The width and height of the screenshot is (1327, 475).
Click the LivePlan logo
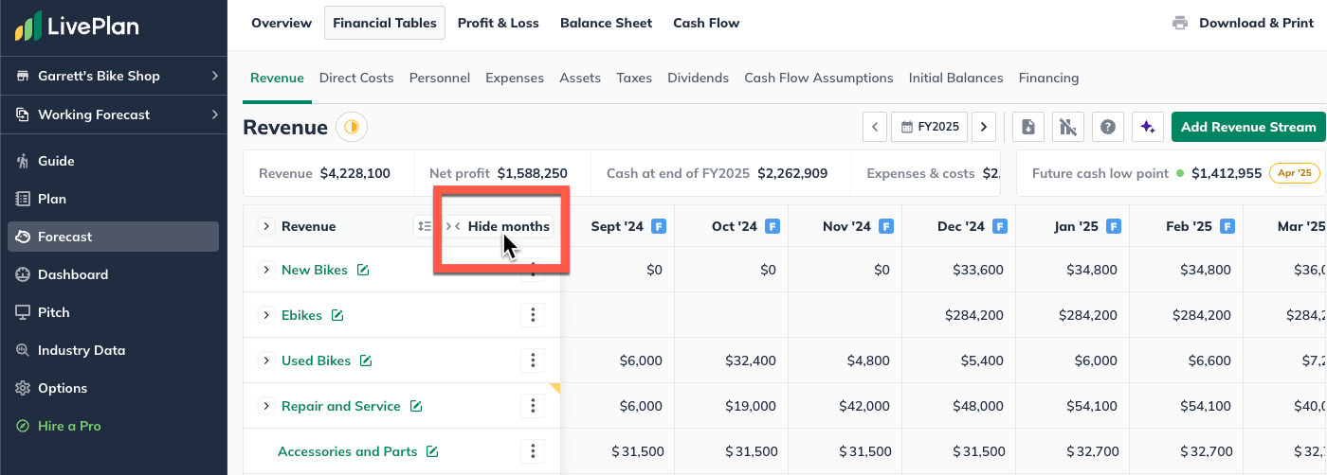coord(77,26)
